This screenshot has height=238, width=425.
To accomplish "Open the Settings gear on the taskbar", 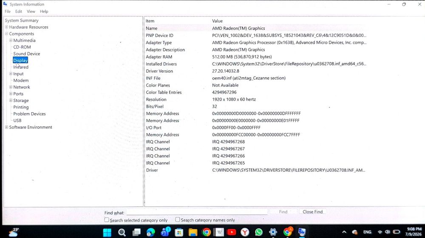I will click(x=273, y=232).
